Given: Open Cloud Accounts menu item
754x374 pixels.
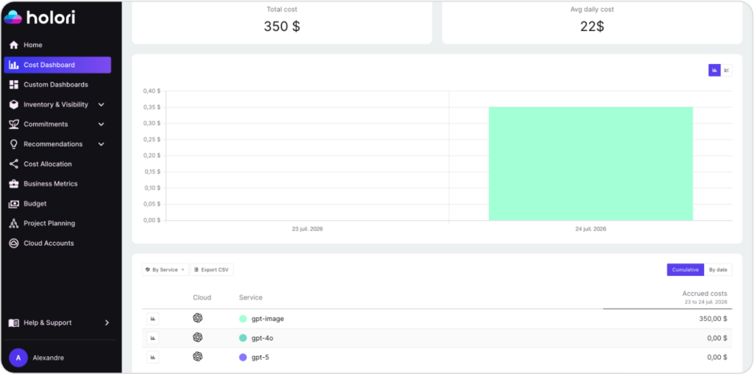Looking at the screenshot, I should click(x=57, y=243).
